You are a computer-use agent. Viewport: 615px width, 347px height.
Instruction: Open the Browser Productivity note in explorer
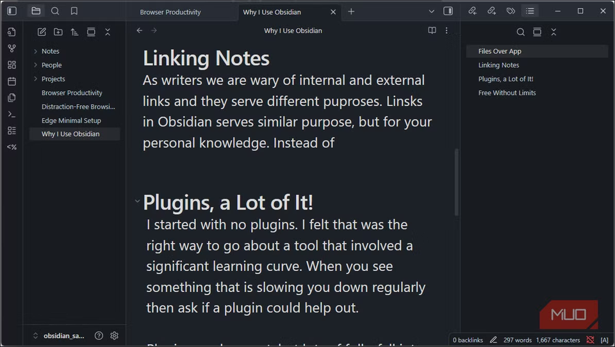coord(72,93)
